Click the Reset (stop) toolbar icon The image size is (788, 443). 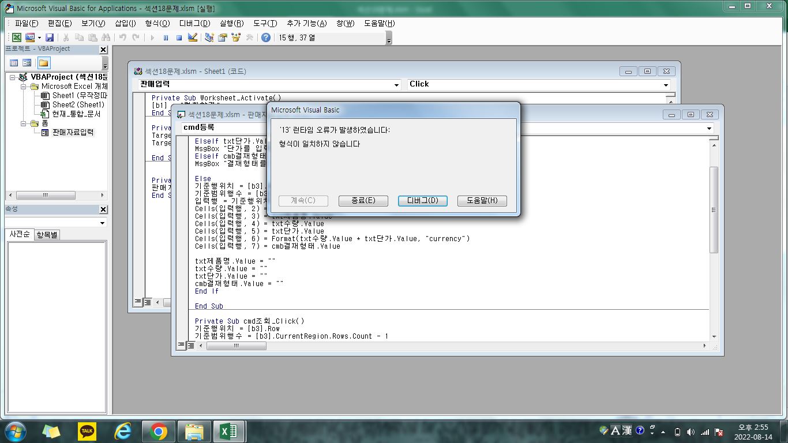click(x=179, y=37)
